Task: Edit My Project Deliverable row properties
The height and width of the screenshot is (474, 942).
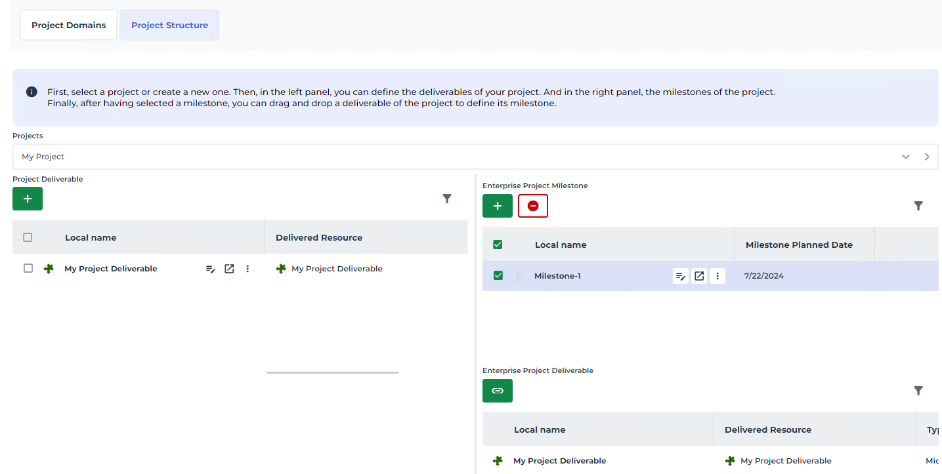Action: [211, 269]
